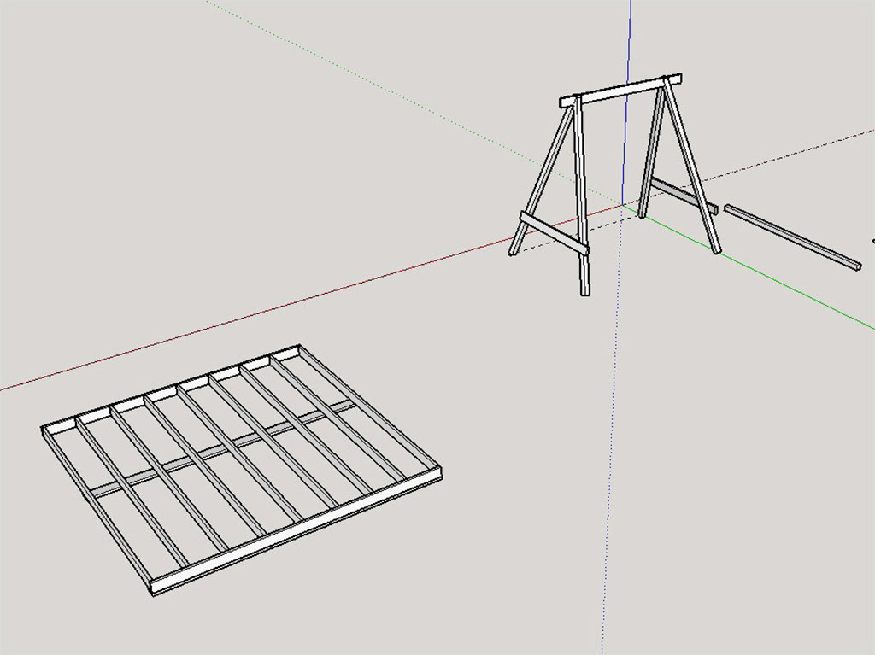Image resolution: width=875 pixels, height=655 pixels.
Task: Click the top beam of the A-frame
Action: [x=620, y=91]
